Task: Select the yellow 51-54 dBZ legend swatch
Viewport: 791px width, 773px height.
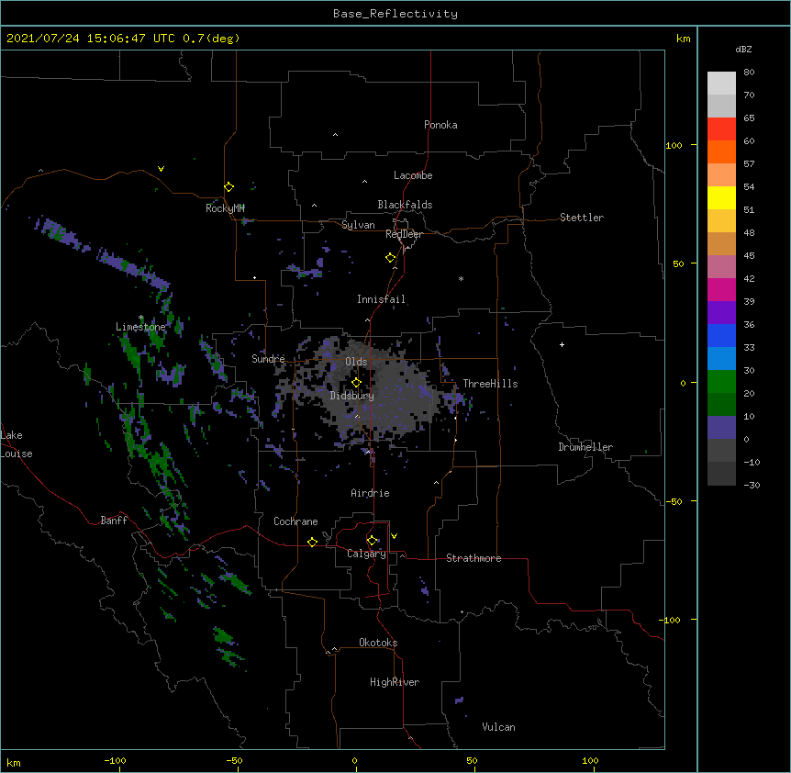Action: coord(721,197)
